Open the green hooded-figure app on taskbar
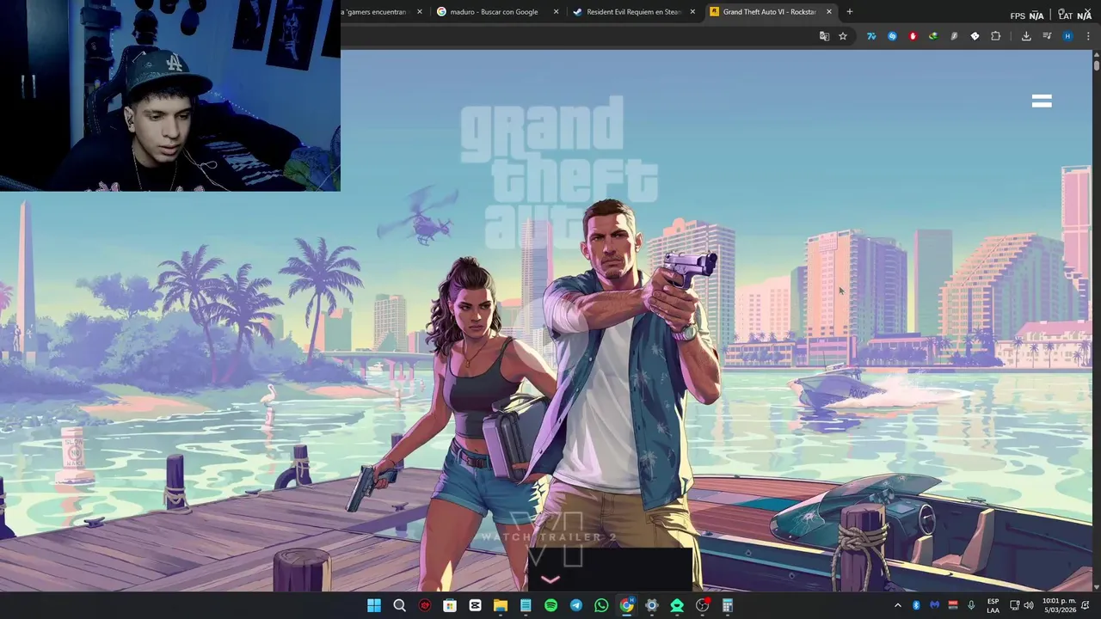 (677, 605)
